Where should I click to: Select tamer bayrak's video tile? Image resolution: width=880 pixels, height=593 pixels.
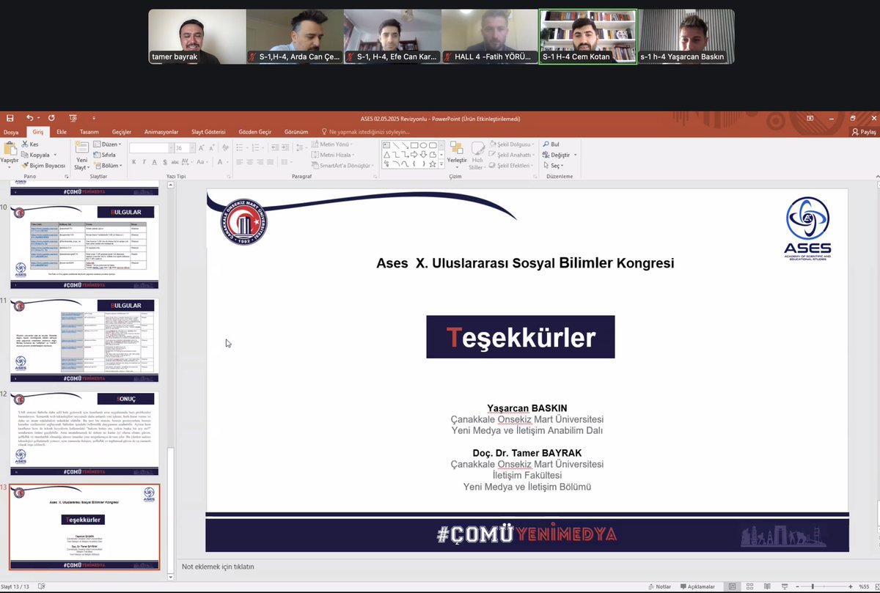click(x=197, y=37)
